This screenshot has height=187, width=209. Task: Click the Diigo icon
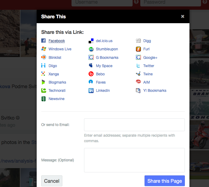point(43,66)
